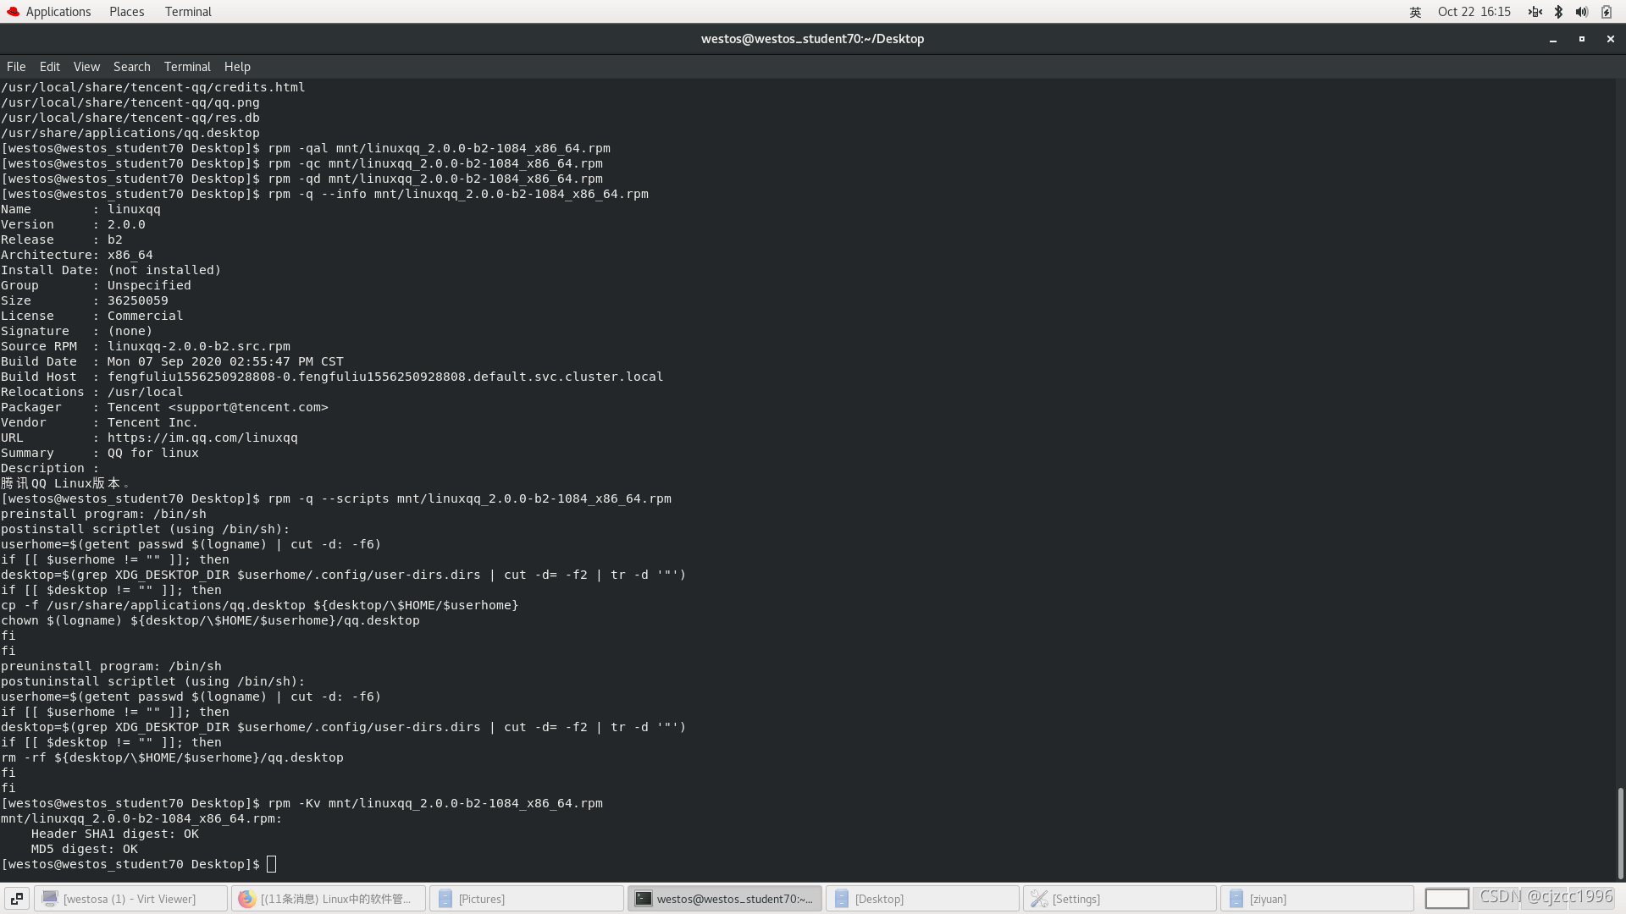1626x914 pixels.
Task: Open the File menu in terminal
Action: coord(16,67)
